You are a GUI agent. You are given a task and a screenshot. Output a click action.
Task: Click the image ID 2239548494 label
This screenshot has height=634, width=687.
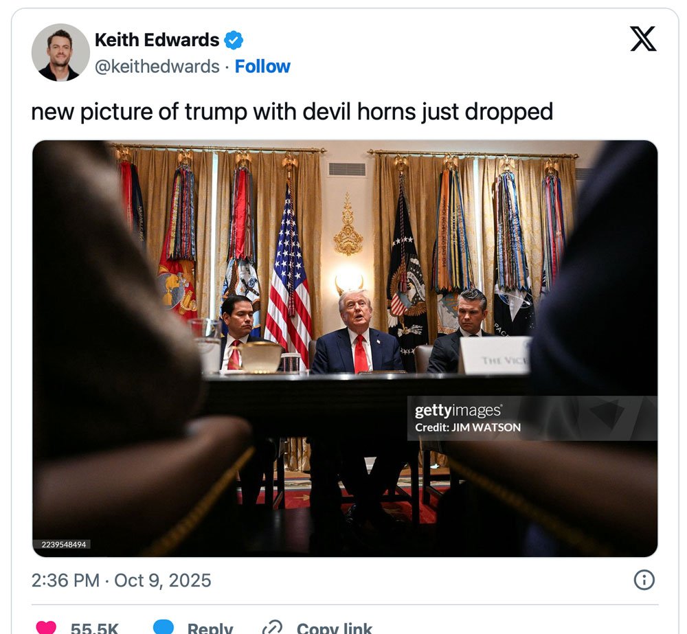point(63,544)
